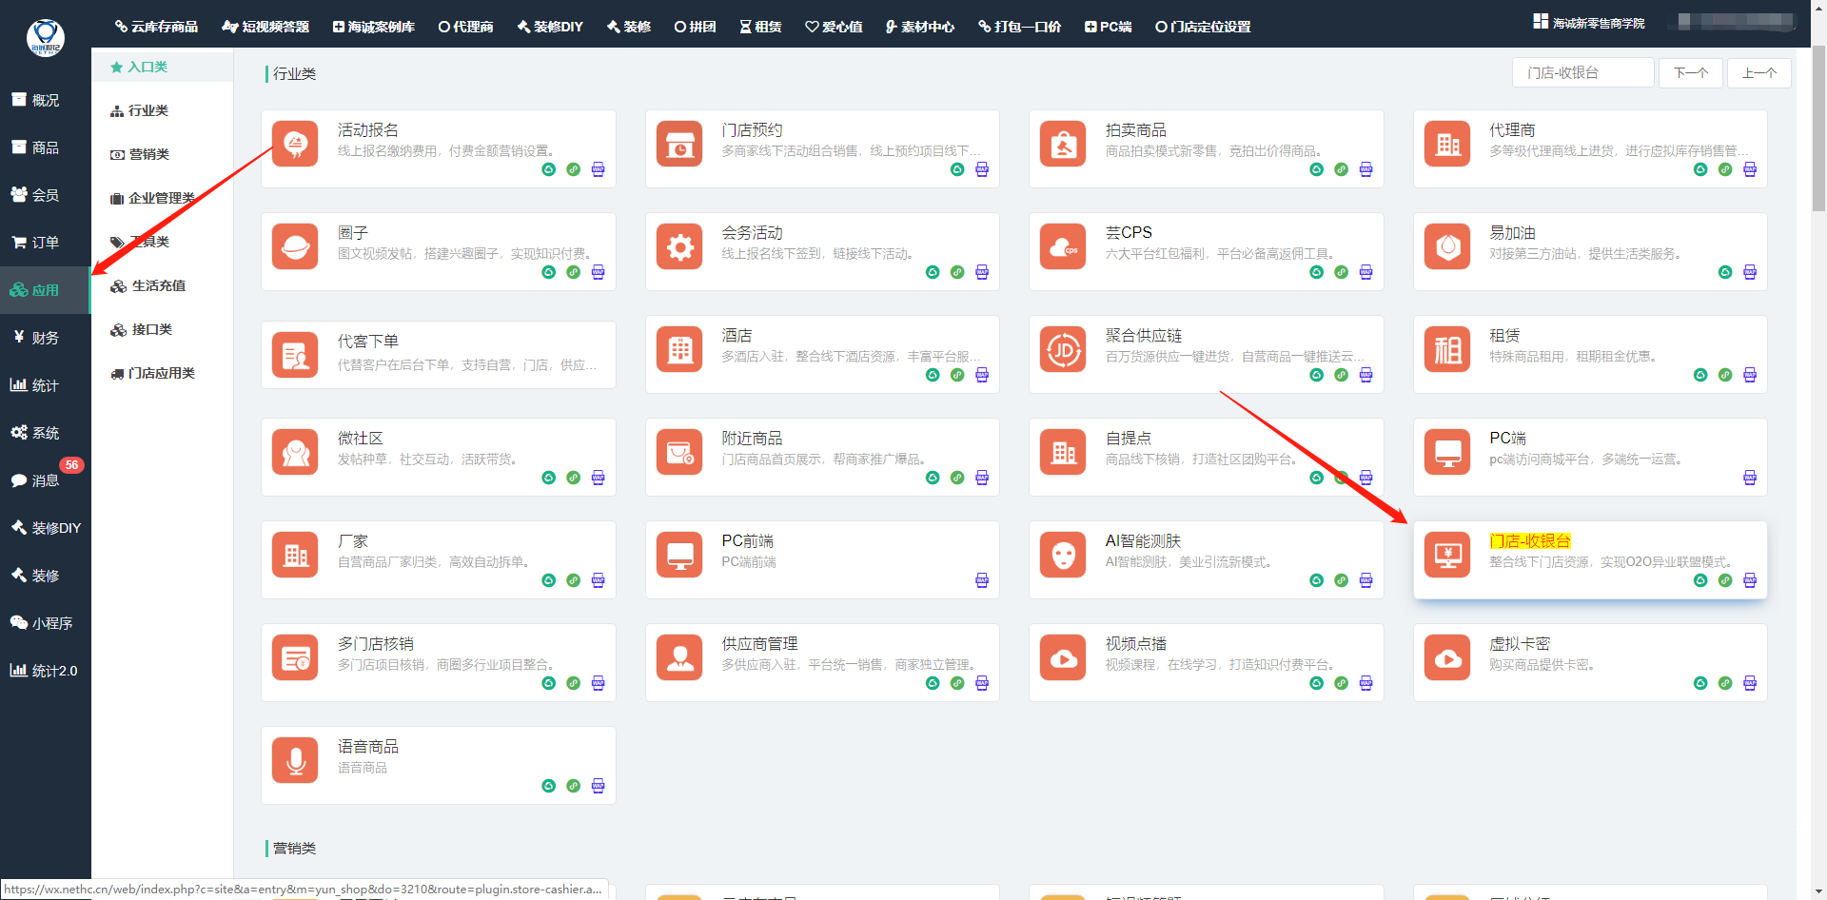Click the WAP icon on the PC前端 card

point(982,580)
